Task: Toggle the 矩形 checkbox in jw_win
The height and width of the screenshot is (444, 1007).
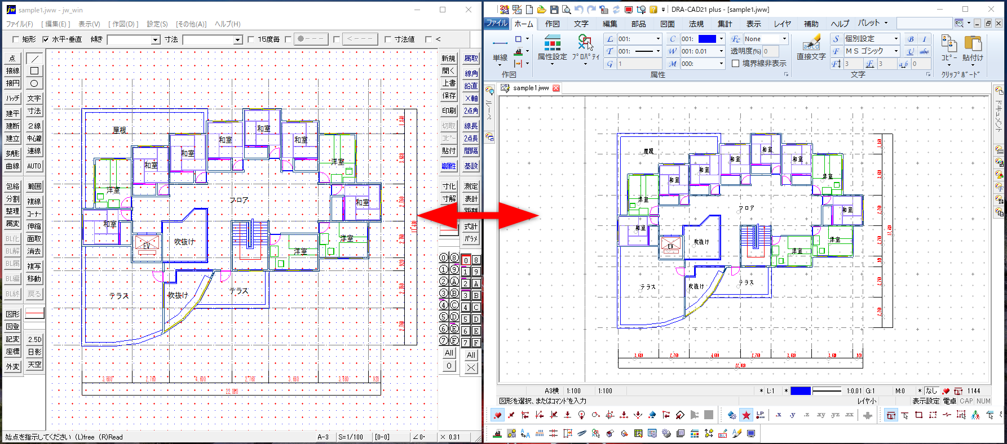Action: pyautogui.click(x=15, y=39)
